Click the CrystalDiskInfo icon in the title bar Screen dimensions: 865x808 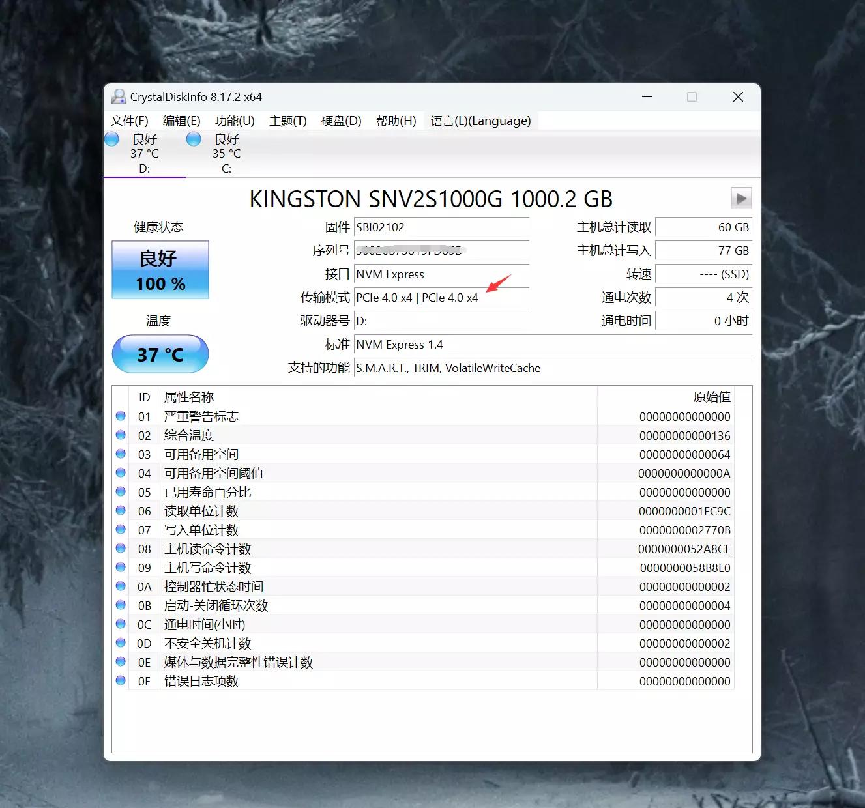[x=118, y=96]
